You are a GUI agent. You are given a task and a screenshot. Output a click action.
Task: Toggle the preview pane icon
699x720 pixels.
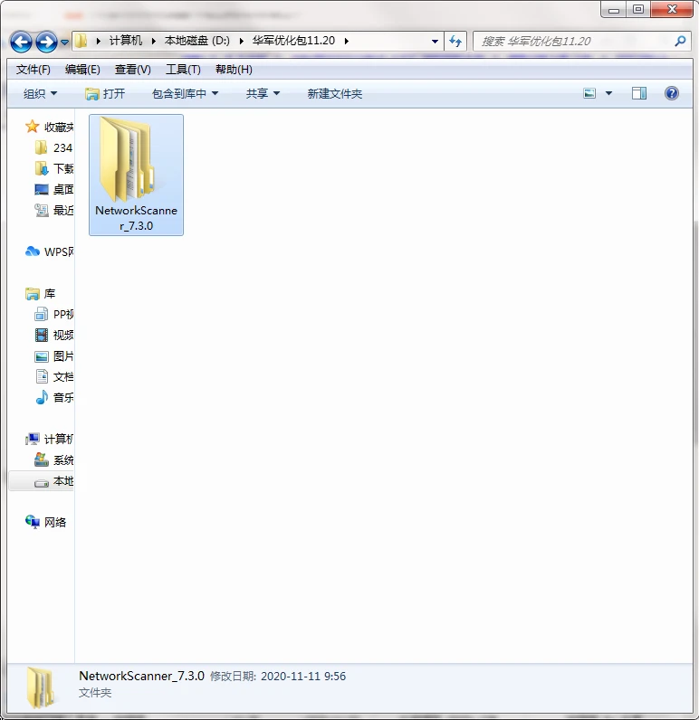click(x=639, y=93)
